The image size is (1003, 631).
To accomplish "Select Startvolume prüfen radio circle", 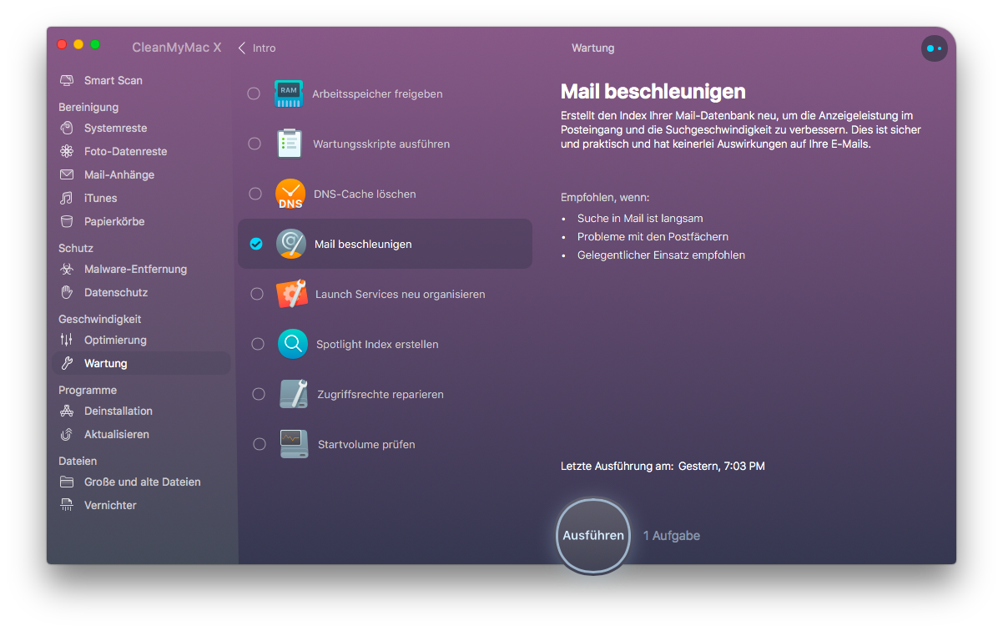I will point(260,444).
